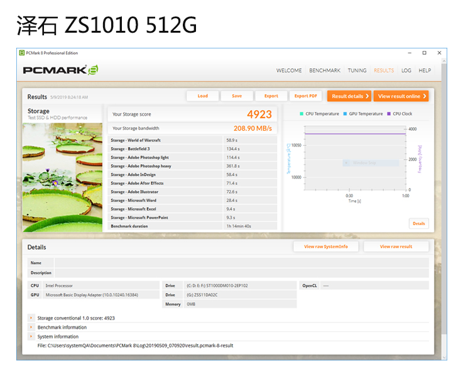
Task: Click the ST1000DM010-2EP102 drive entry
Action: pyautogui.click(x=240, y=286)
